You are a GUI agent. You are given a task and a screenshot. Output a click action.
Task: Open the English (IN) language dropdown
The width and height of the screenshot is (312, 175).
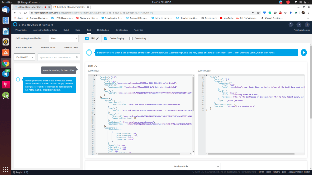pos(24,57)
